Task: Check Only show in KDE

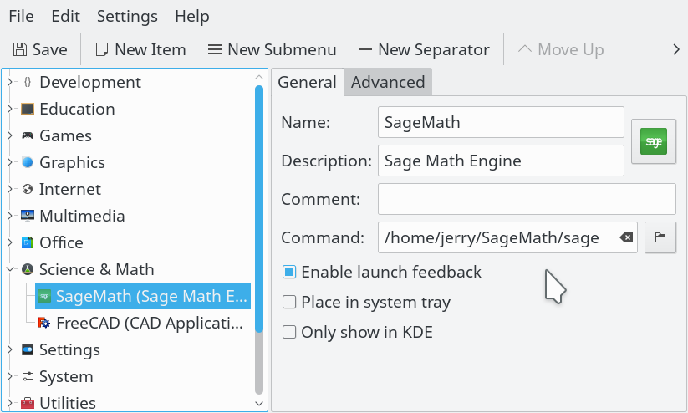Action: [x=289, y=332]
